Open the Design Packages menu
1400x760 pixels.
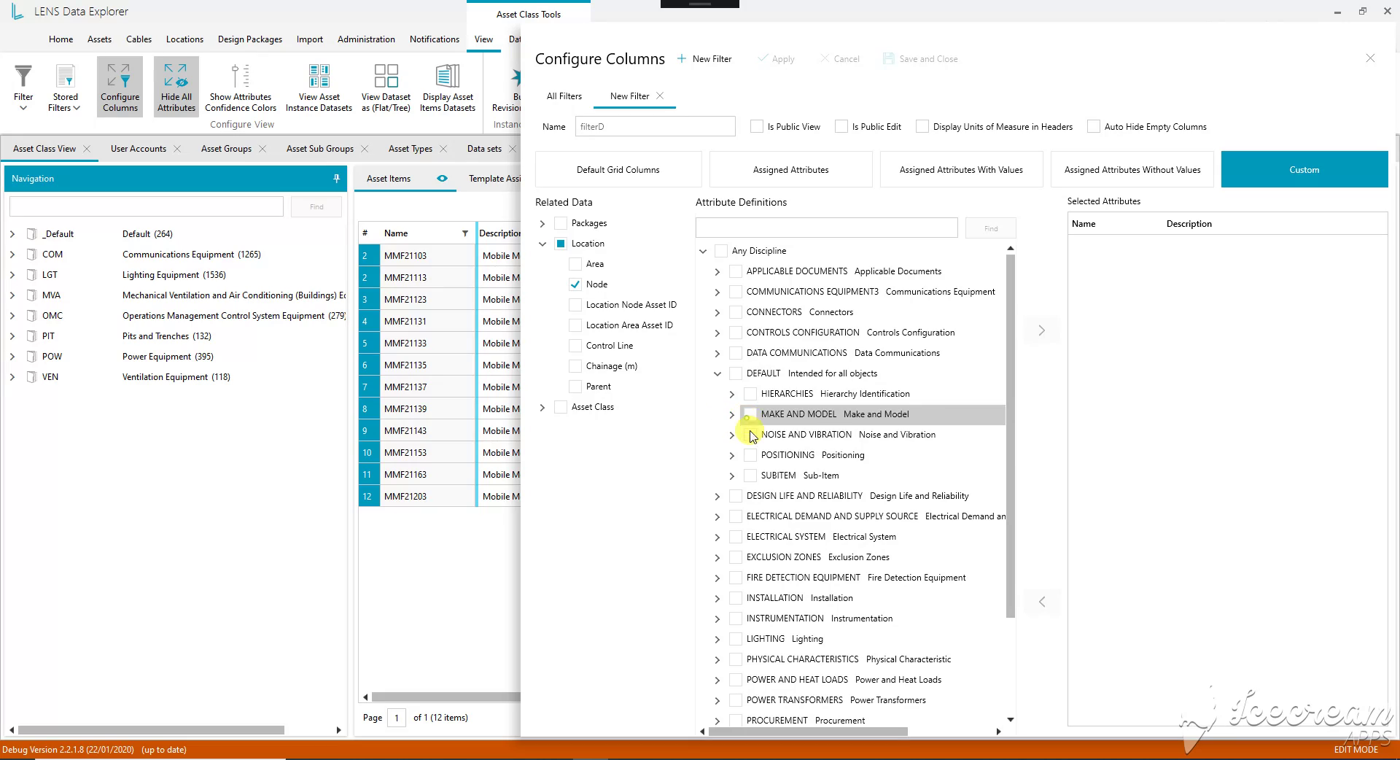[x=250, y=39]
